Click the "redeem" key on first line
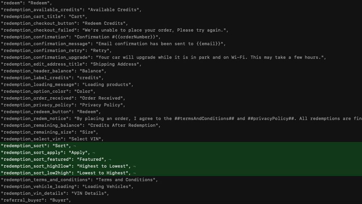The width and height of the screenshot is (362, 204). pyautogui.click(x=11, y=3)
